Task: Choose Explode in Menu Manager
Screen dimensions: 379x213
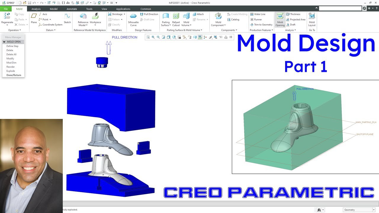Action: (11, 71)
